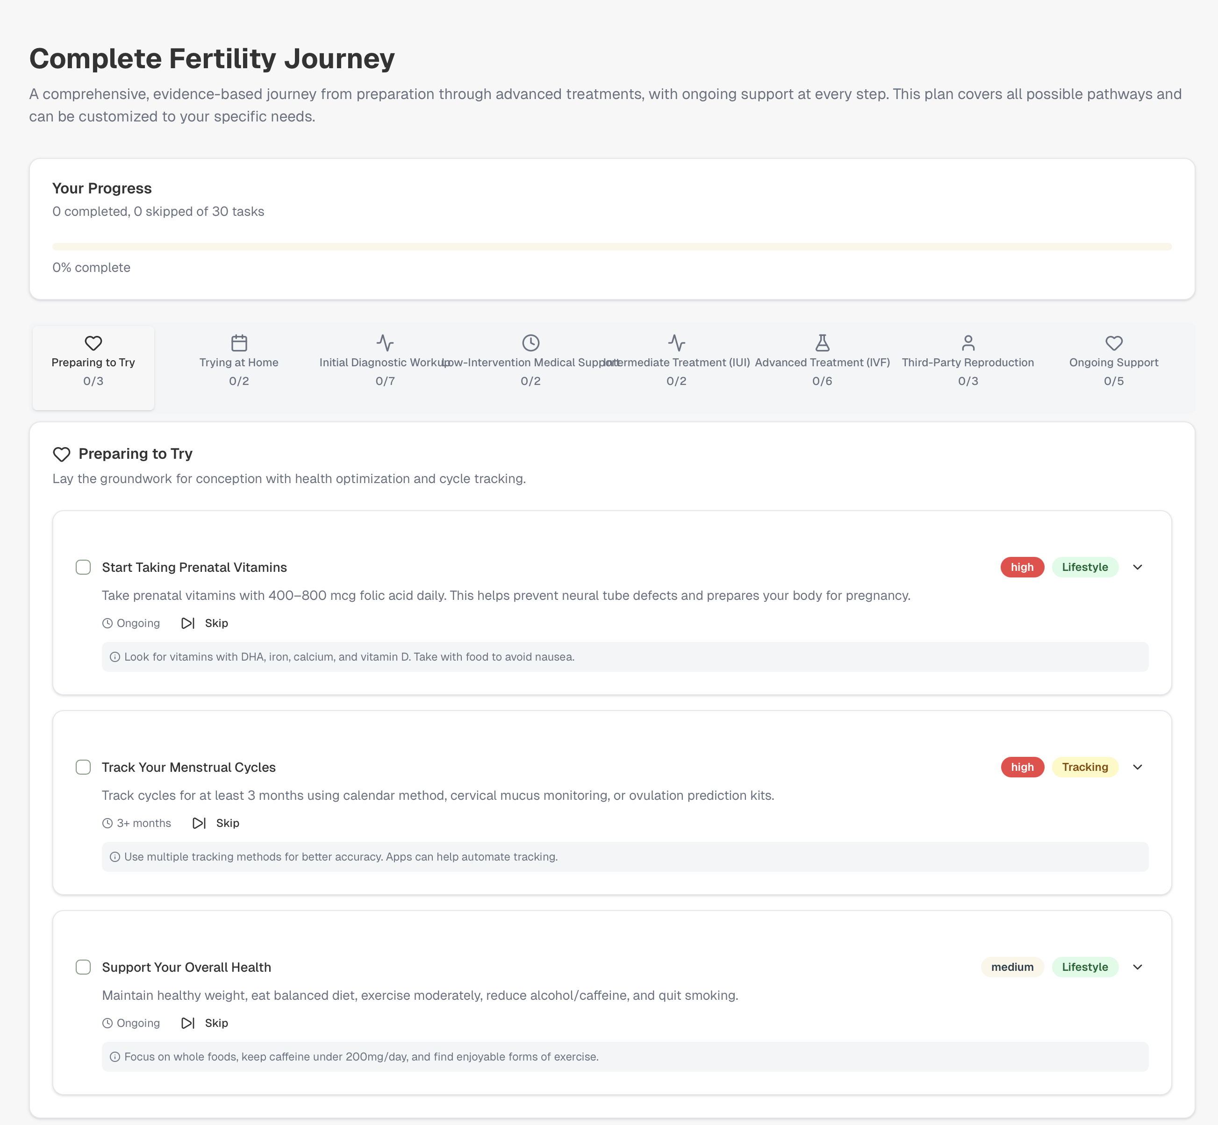Click the clock icon for Low-Intervention Medical Support

point(530,343)
